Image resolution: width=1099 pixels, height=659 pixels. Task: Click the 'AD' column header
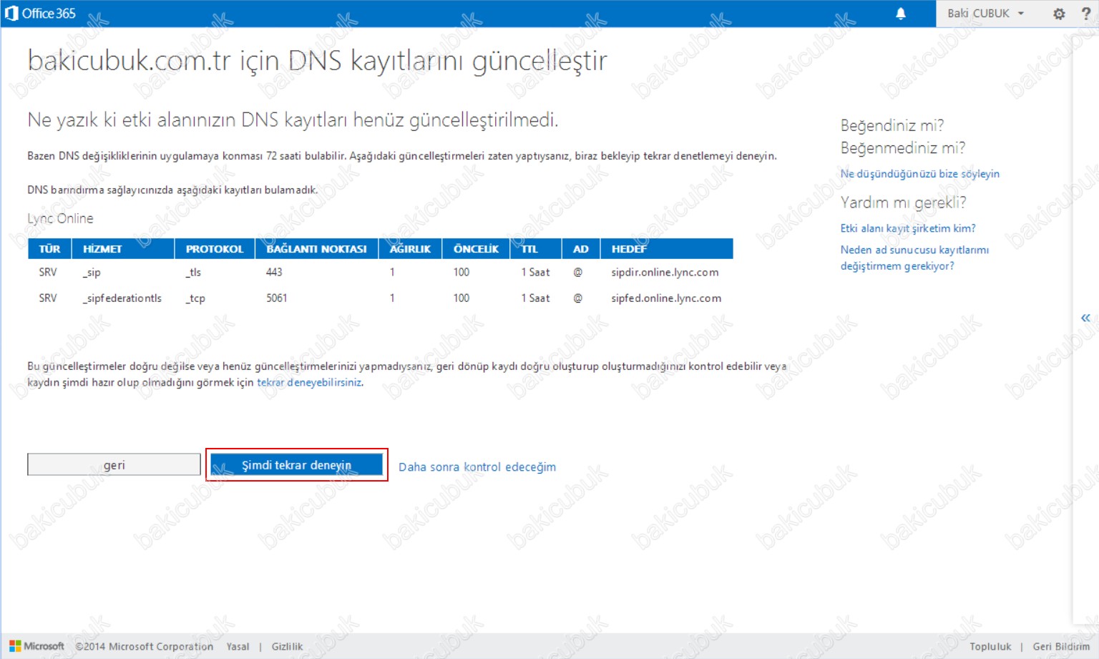tap(581, 248)
